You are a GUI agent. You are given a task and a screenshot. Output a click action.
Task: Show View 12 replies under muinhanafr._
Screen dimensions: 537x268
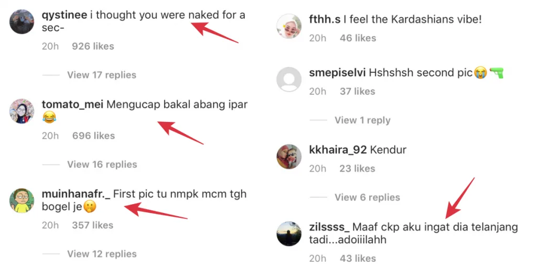[x=102, y=254]
